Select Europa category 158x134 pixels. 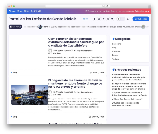point(115,55)
